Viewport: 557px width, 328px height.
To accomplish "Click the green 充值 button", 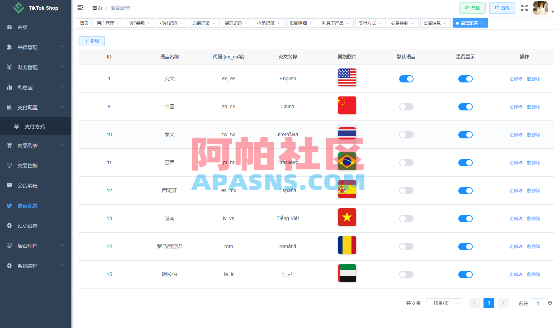I will point(472,8).
